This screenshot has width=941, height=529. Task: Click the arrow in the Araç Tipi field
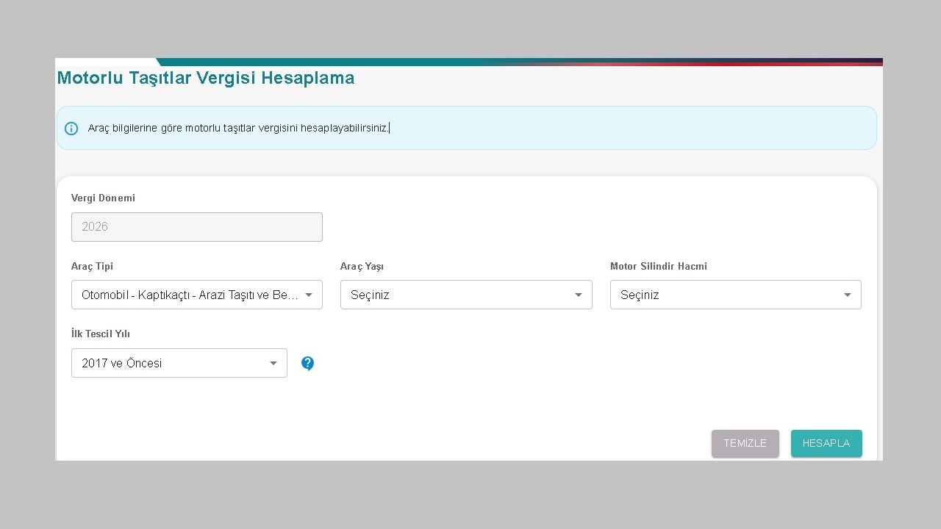click(309, 295)
